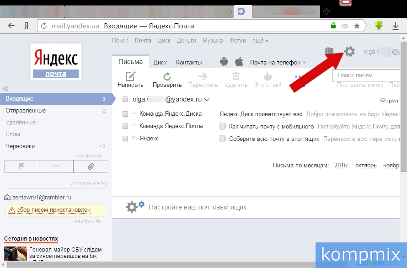Tick checkbox for Команда Яндекс.Почты email

tap(125, 126)
